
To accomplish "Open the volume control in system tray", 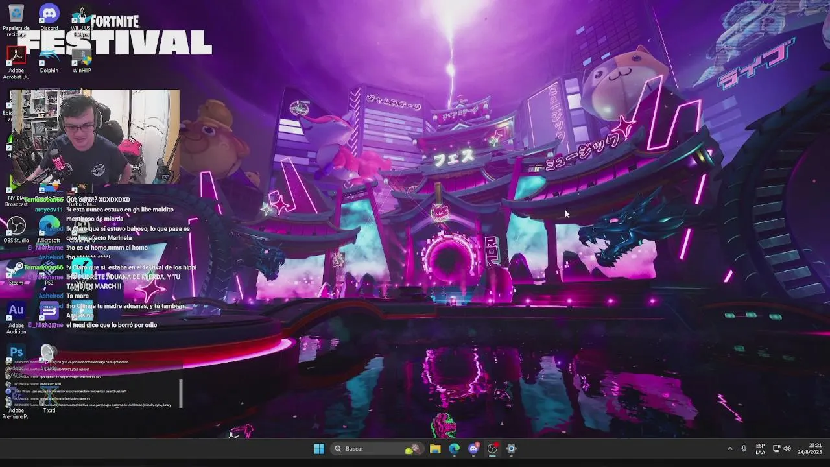I will (787, 449).
